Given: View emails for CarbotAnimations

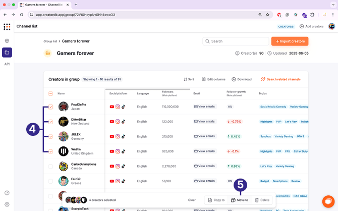Looking at the screenshot, I should click(x=205, y=166).
